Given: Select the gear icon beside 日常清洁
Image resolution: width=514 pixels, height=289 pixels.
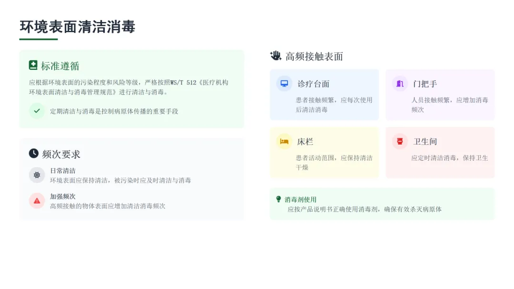Looking at the screenshot, I should [x=37, y=175].
